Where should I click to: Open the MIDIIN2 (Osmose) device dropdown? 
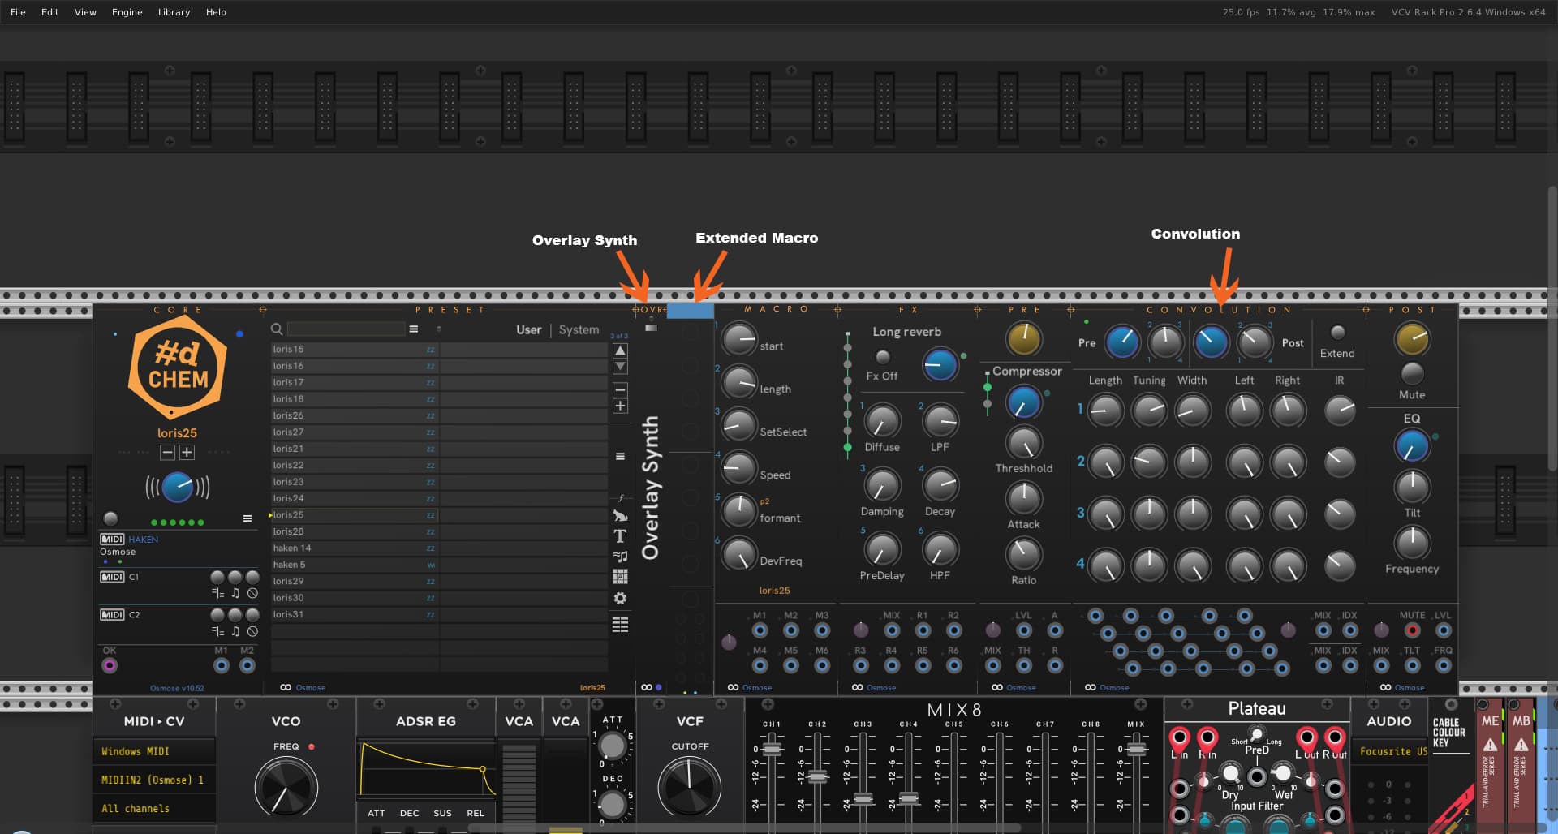154,780
